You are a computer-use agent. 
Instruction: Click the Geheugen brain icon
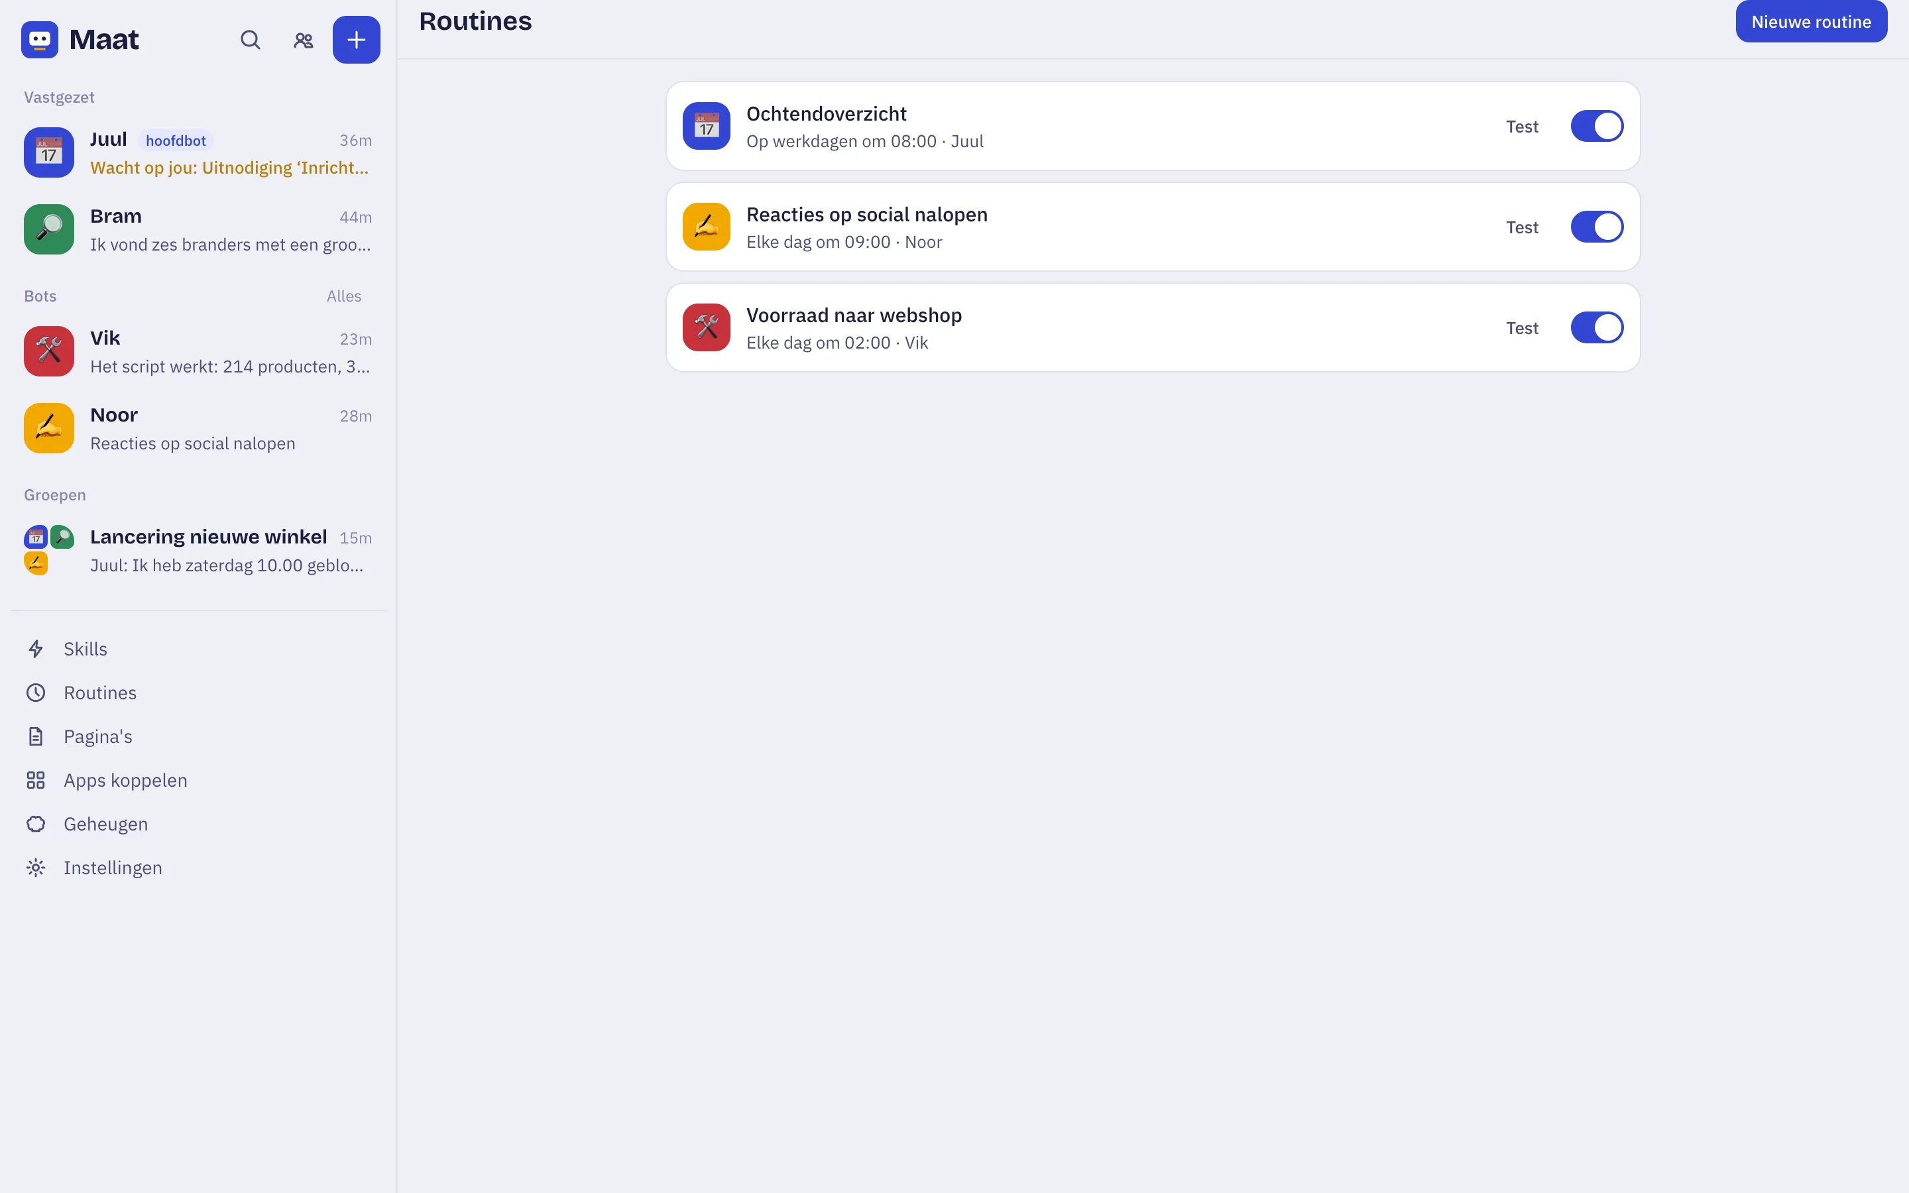(x=36, y=824)
